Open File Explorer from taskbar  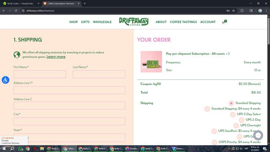click(x=42, y=149)
